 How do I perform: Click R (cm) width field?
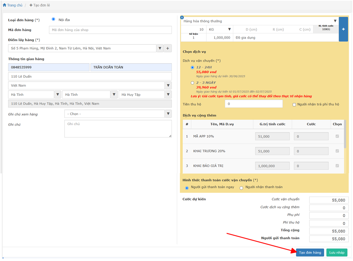pos(278,29)
